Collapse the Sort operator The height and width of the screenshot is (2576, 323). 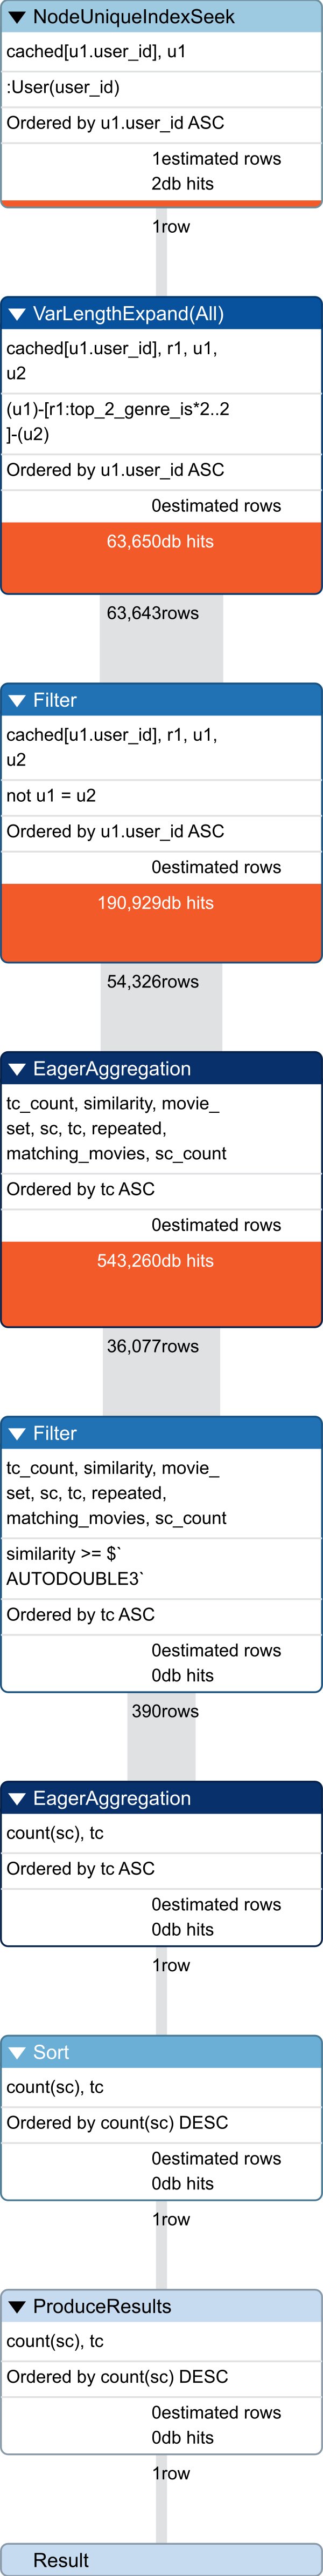pyautogui.click(x=16, y=2052)
